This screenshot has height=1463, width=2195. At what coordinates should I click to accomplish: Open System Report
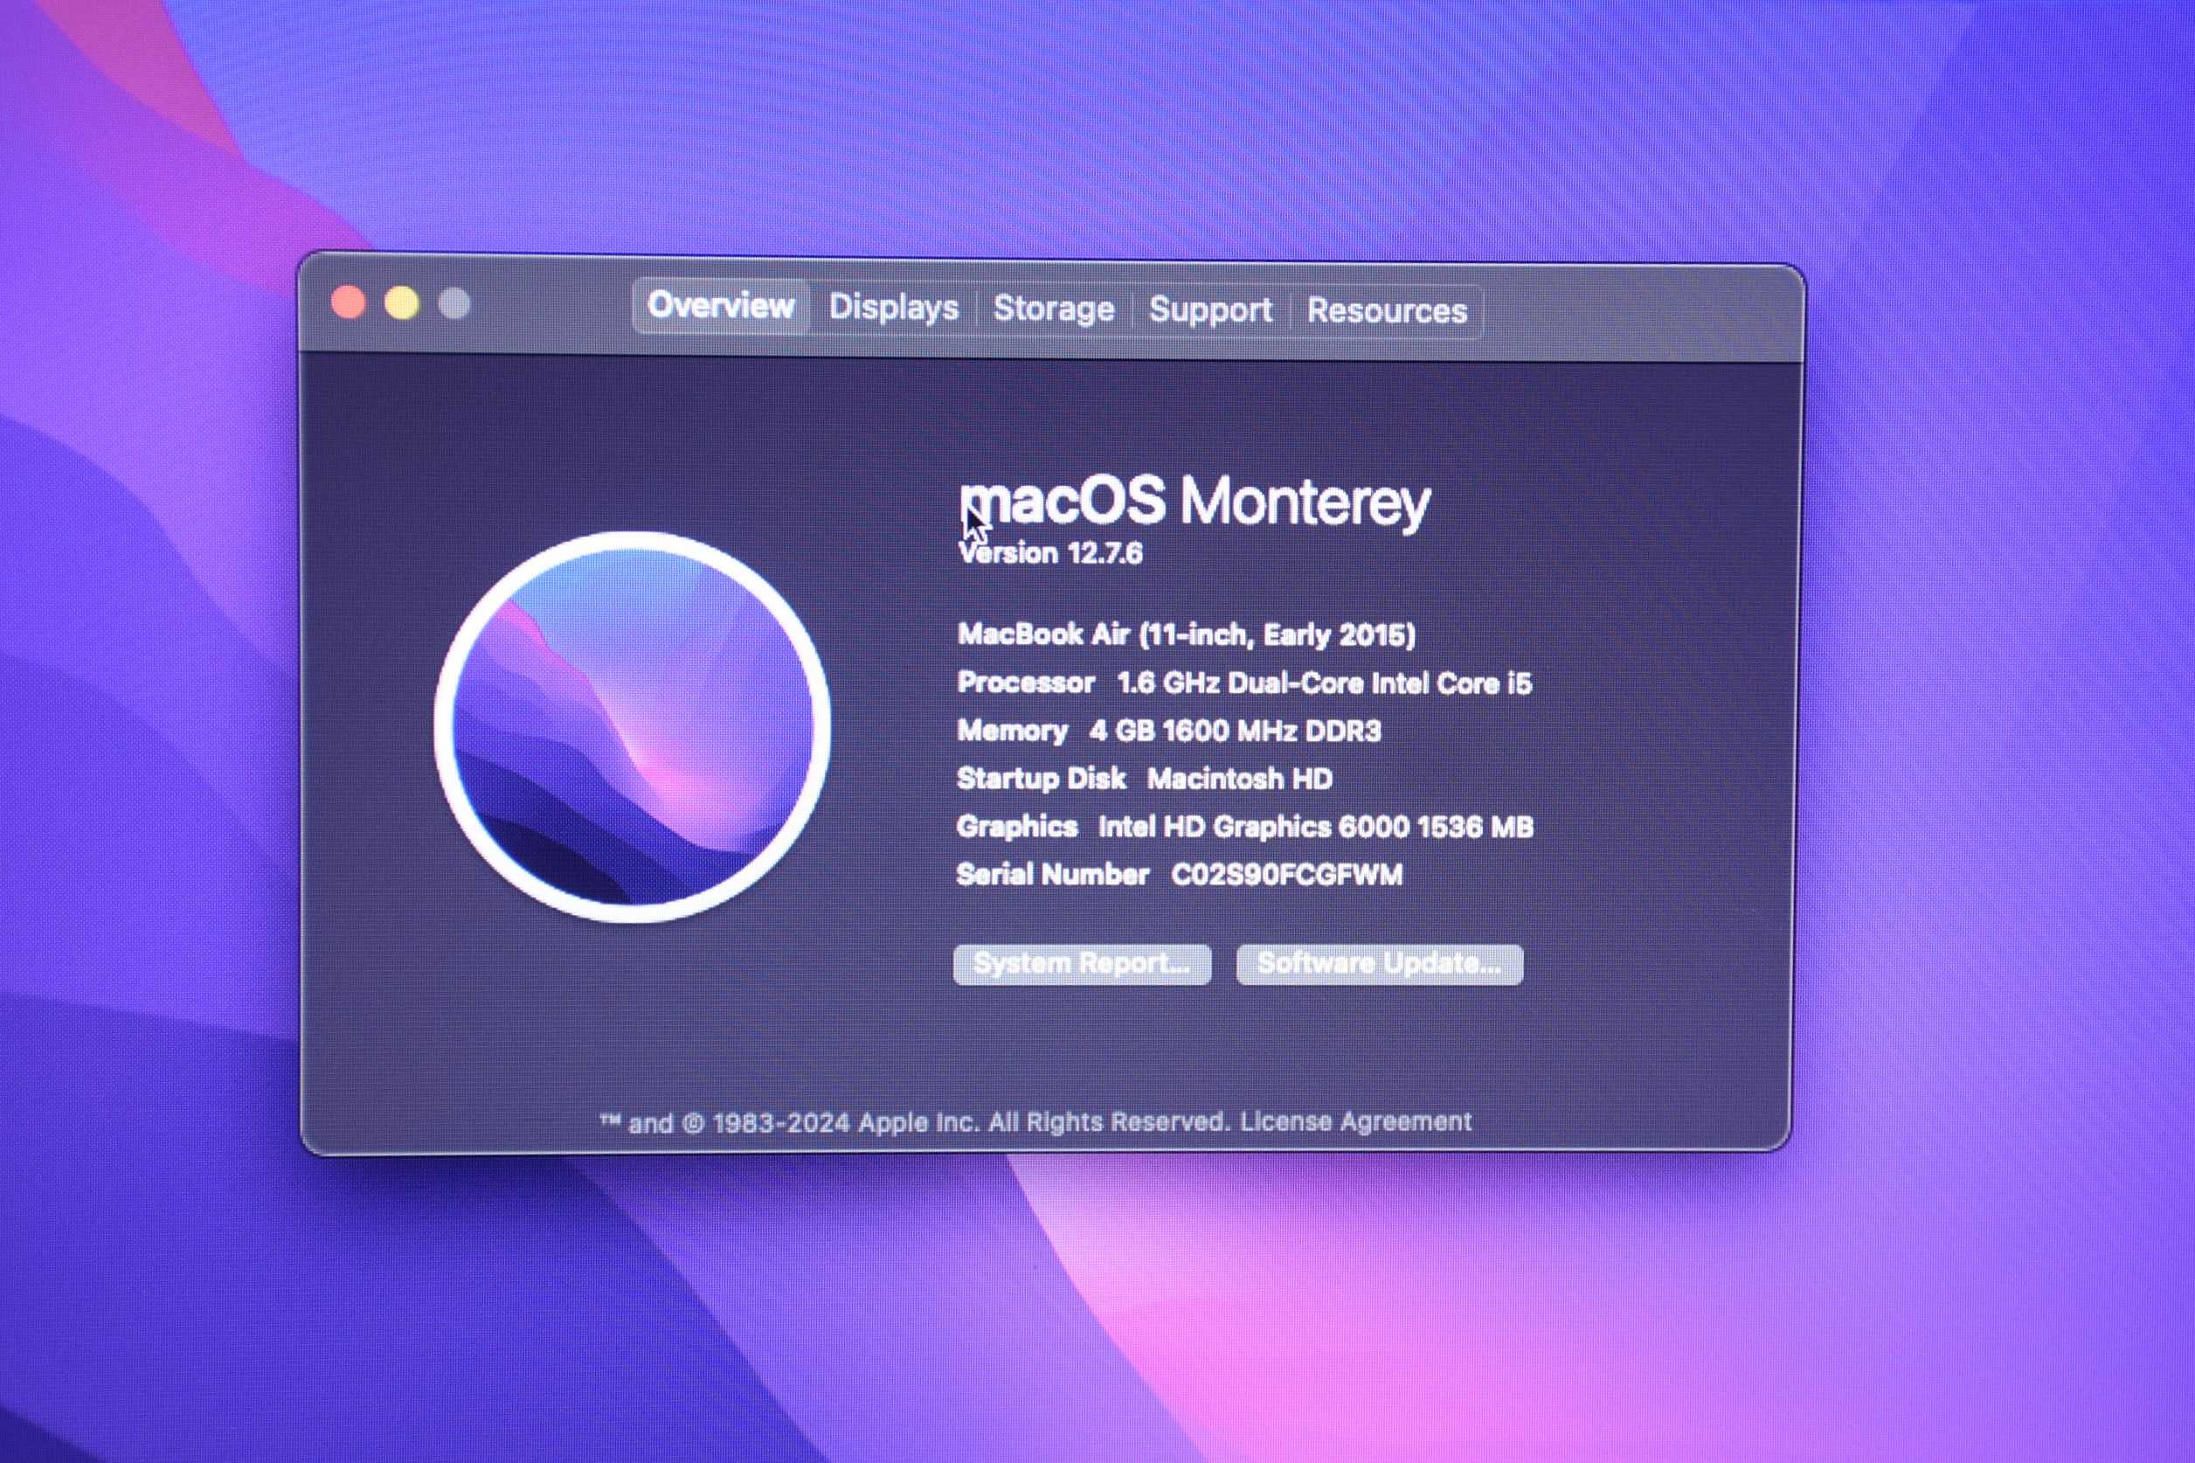(1082, 964)
